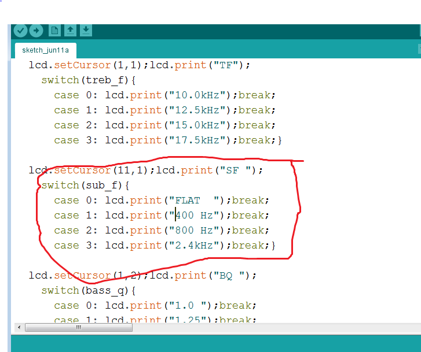The image size is (421, 352).
Task: Click the "10.0kHz" string in case 0
Action: [x=197, y=95]
